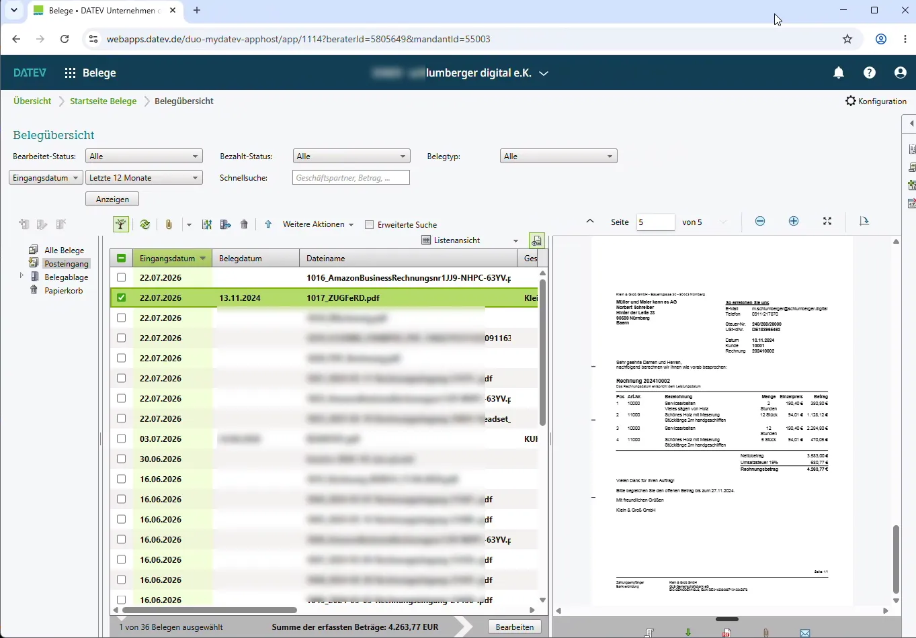916x638 pixels.
Task: Sort by Eingangsdatum column header
Action: [172, 258]
